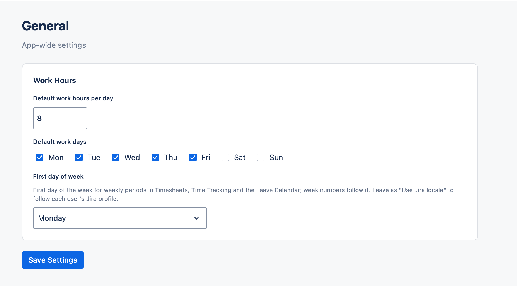Toggle the Wed work day checkbox
The image size is (517, 286).
tap(116, 157)
